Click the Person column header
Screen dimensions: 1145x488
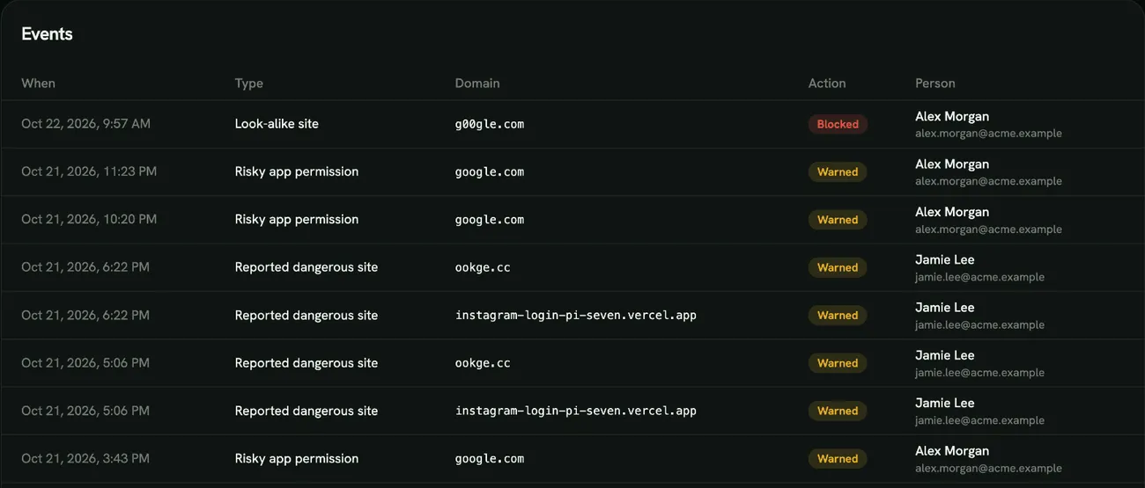pyautogui.click(x=935, y=84)
